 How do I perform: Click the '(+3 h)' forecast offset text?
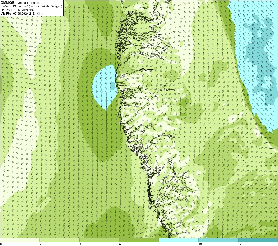pyautogui.click(x=39, y=13)
